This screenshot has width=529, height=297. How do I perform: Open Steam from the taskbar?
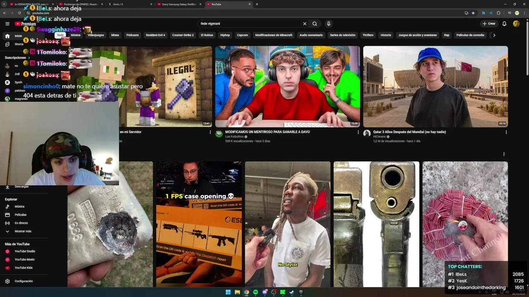(x=292, y=292)
